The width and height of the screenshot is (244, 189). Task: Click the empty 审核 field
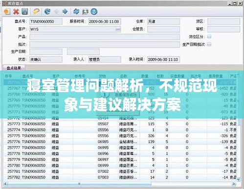click(x=223, y=29)
